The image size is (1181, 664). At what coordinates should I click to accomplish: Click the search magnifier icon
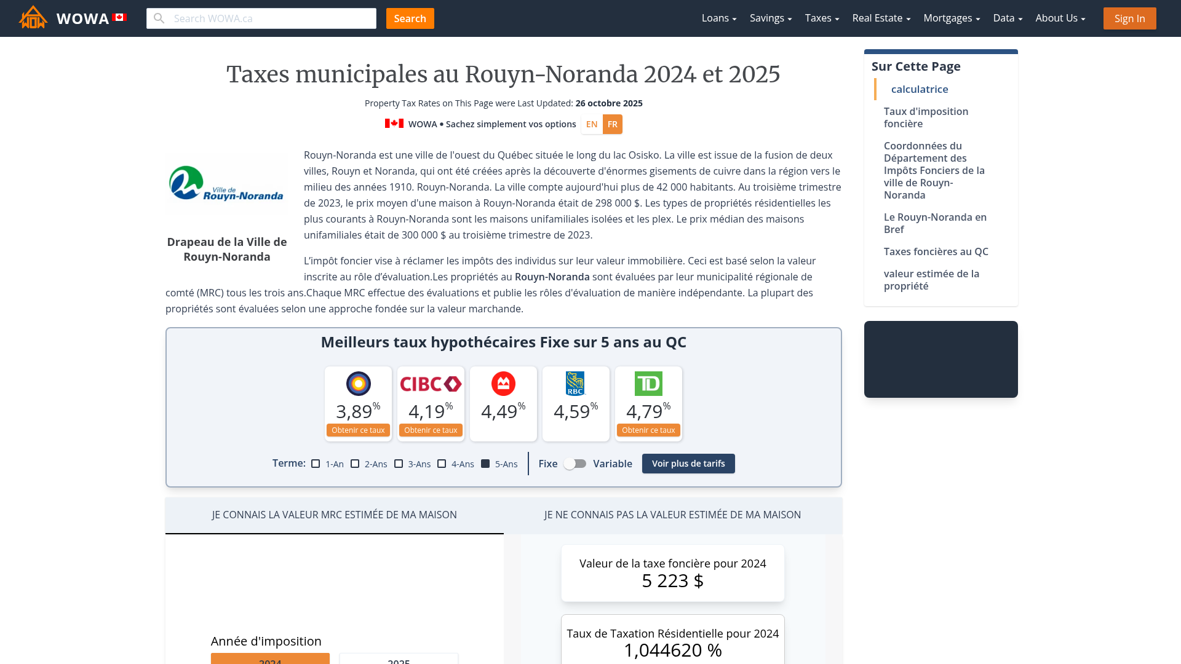pyautogui.click(x=159, y=18)
